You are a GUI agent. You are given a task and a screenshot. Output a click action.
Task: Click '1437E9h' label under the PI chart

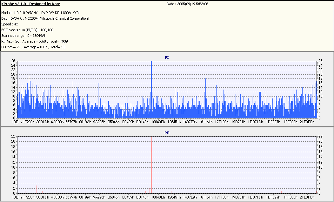[x=190, y=122]
